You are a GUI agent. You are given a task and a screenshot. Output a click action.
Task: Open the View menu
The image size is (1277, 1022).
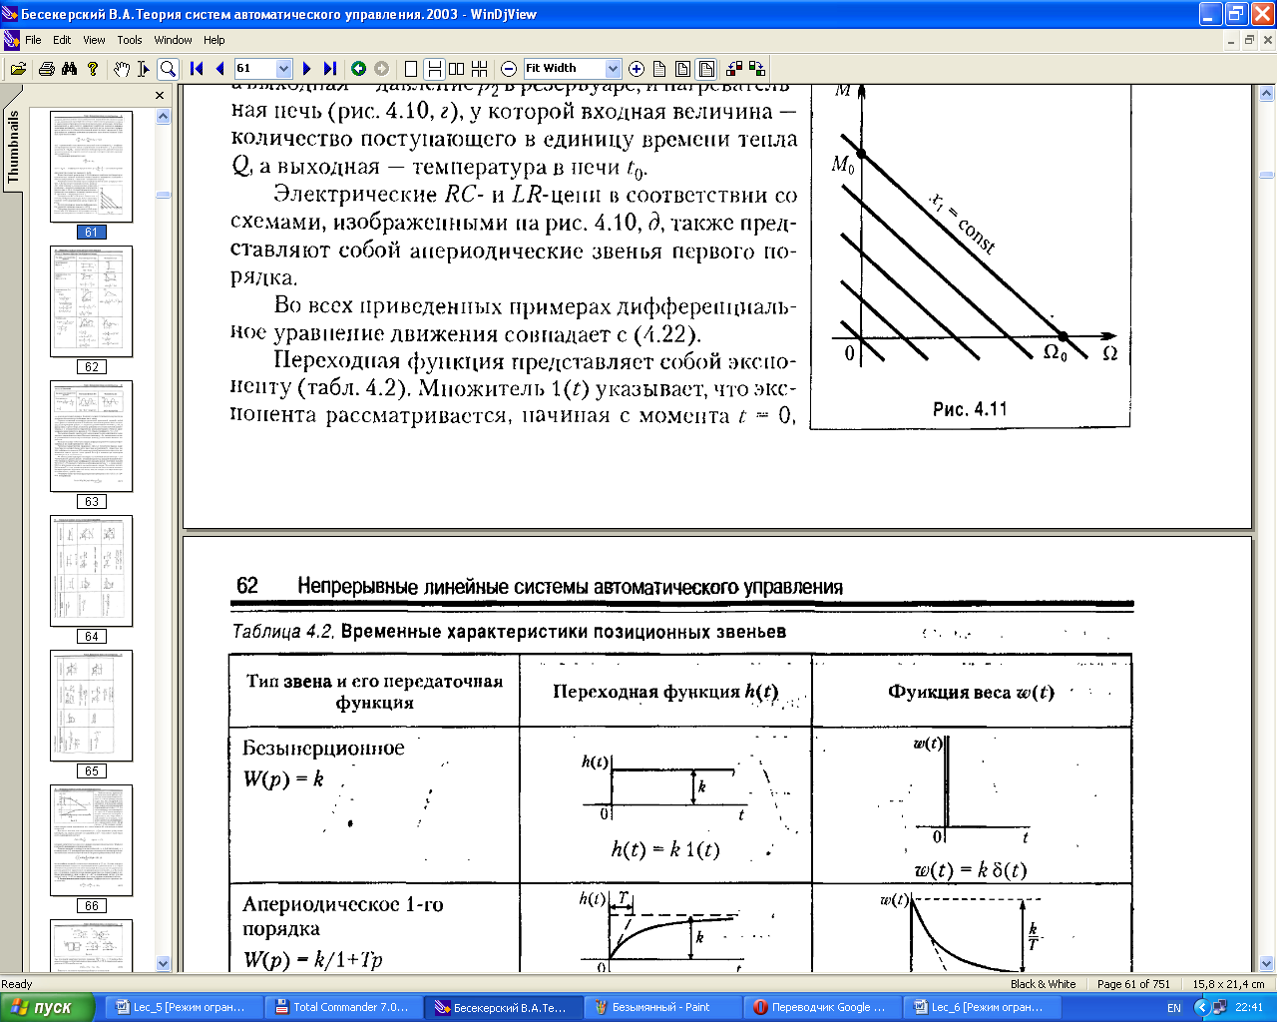coord(94,40)
